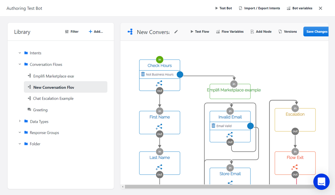Click the pencil icon to rename flow
The height and width of the screenshot is (195, 335).
[176, 32]
